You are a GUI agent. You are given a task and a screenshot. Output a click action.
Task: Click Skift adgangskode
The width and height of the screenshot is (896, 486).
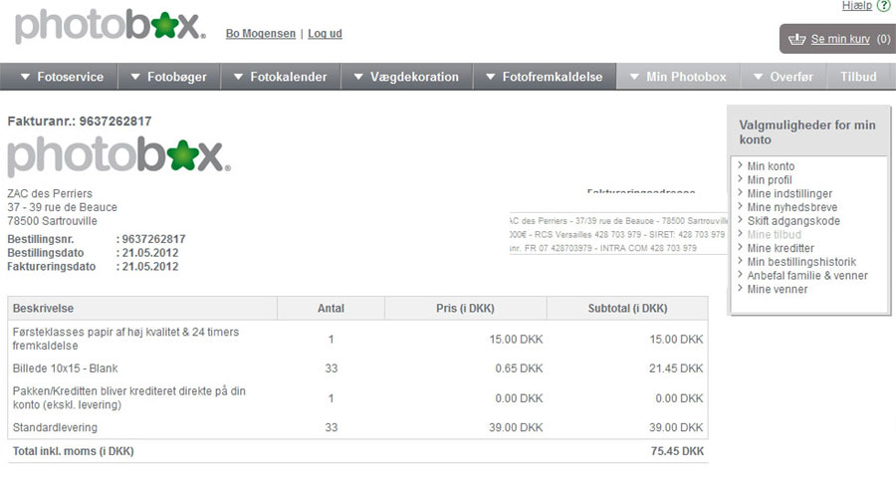[x=793, y=221]
